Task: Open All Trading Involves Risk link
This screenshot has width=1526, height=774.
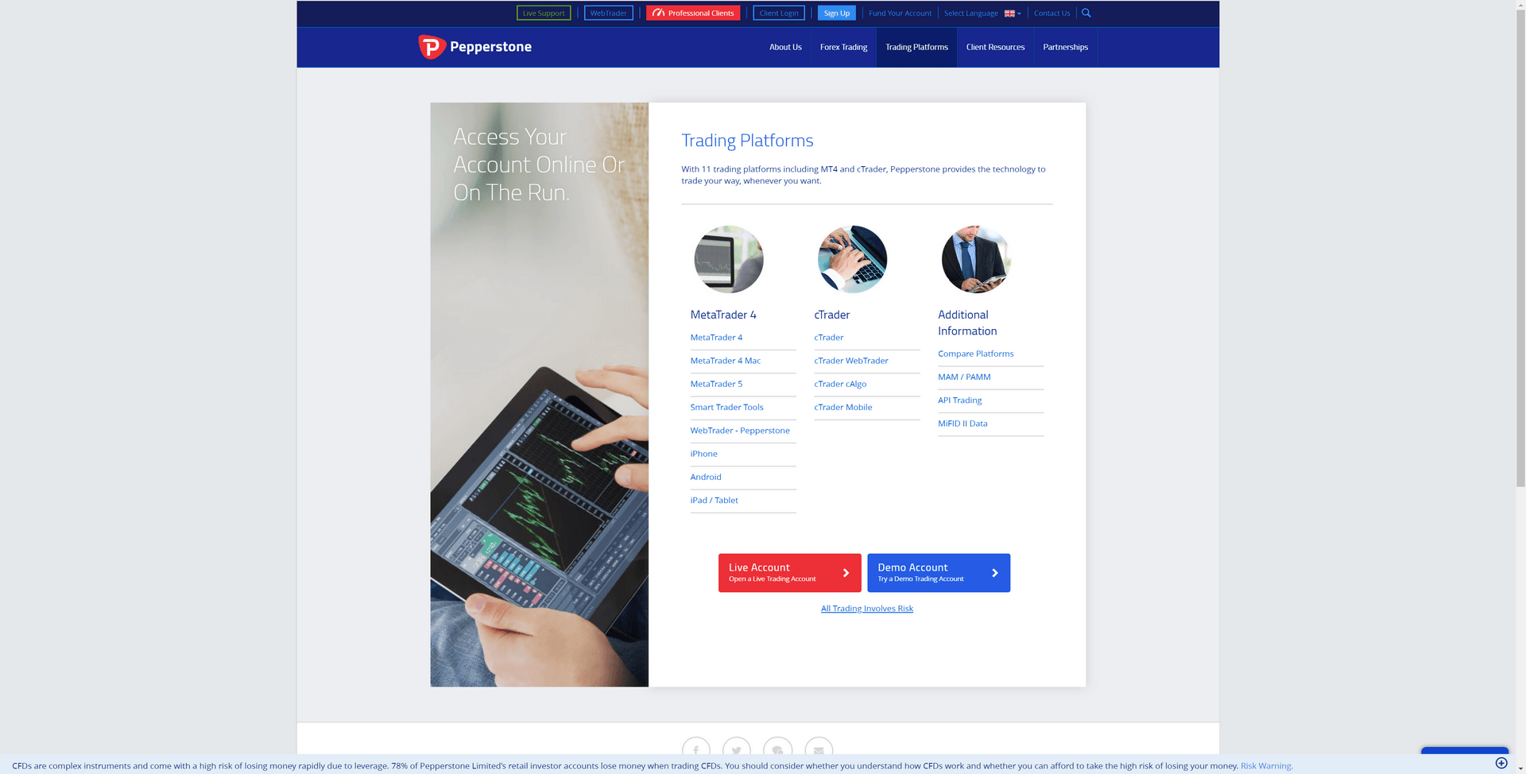Action: (866, 609)
